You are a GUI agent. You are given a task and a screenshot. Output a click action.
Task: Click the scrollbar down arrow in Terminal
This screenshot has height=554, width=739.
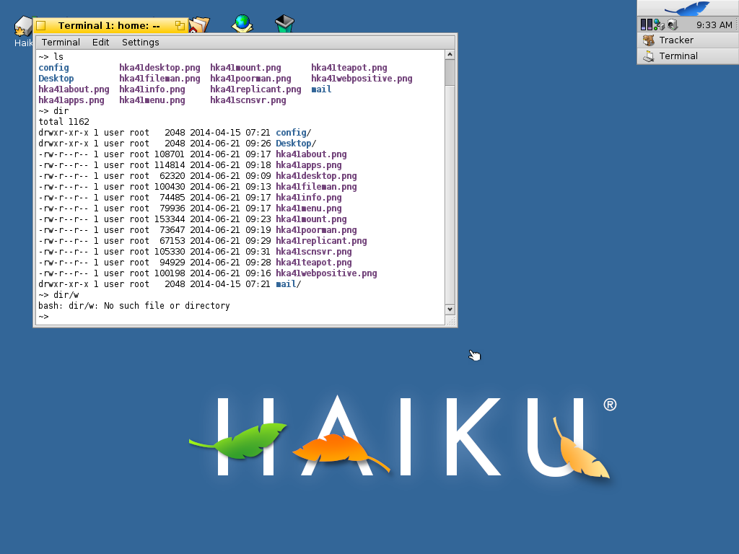[x=450, y=309]
